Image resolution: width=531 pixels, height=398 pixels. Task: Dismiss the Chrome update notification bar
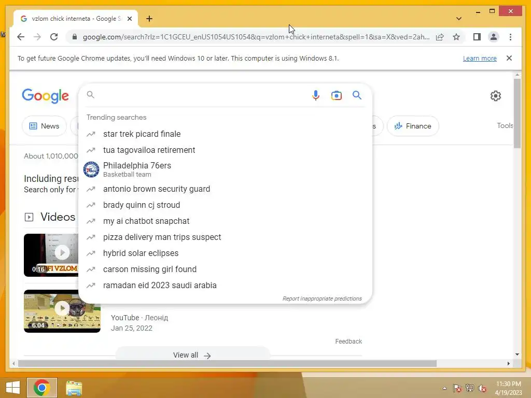[509, 58]
